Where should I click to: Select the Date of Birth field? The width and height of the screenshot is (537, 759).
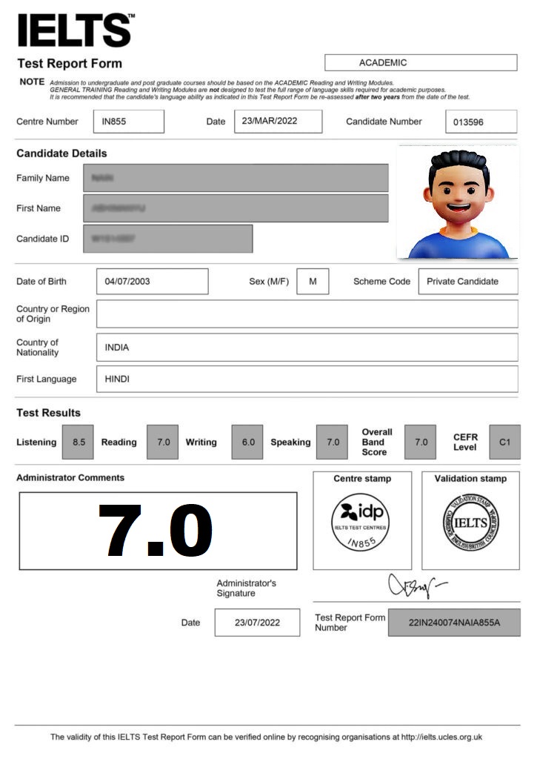(x=152, y=282)
